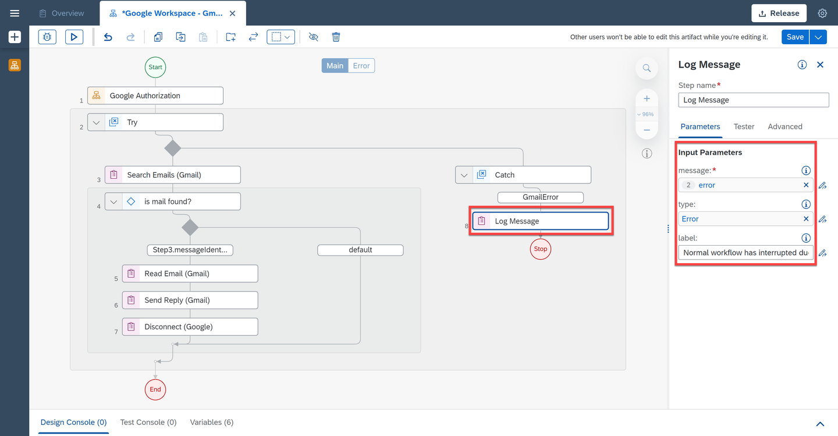Run the automation with play button
Viewport: 838px width, 436px height.
coord(74,37)
